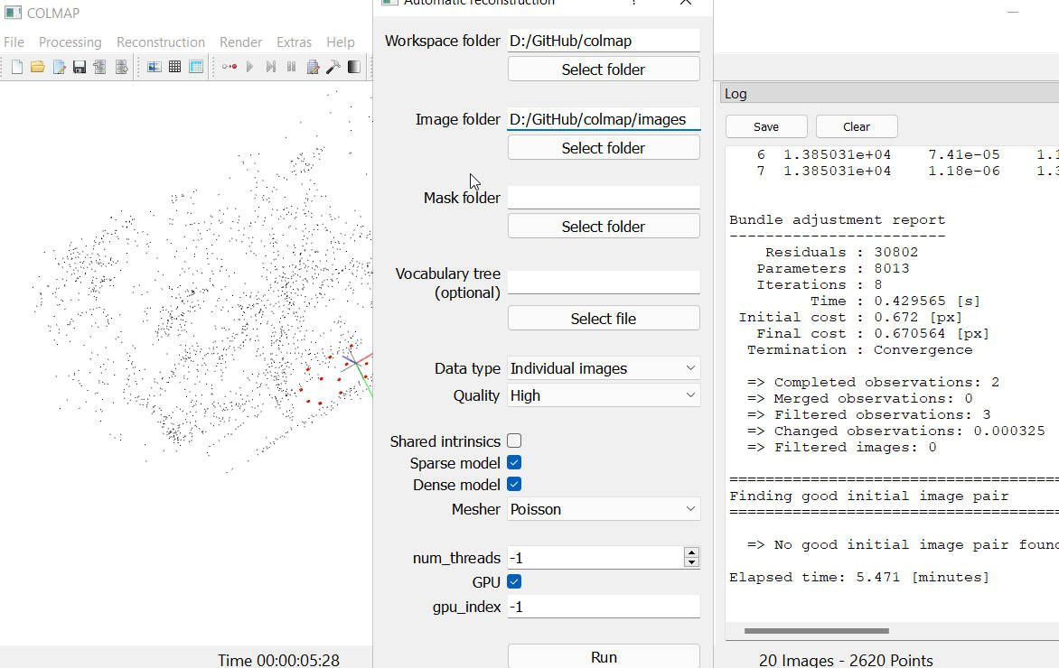Viewport: 1059px width, 668px height.
Task: Open Render options with the gradient icon
Action: tap(353, 66)
